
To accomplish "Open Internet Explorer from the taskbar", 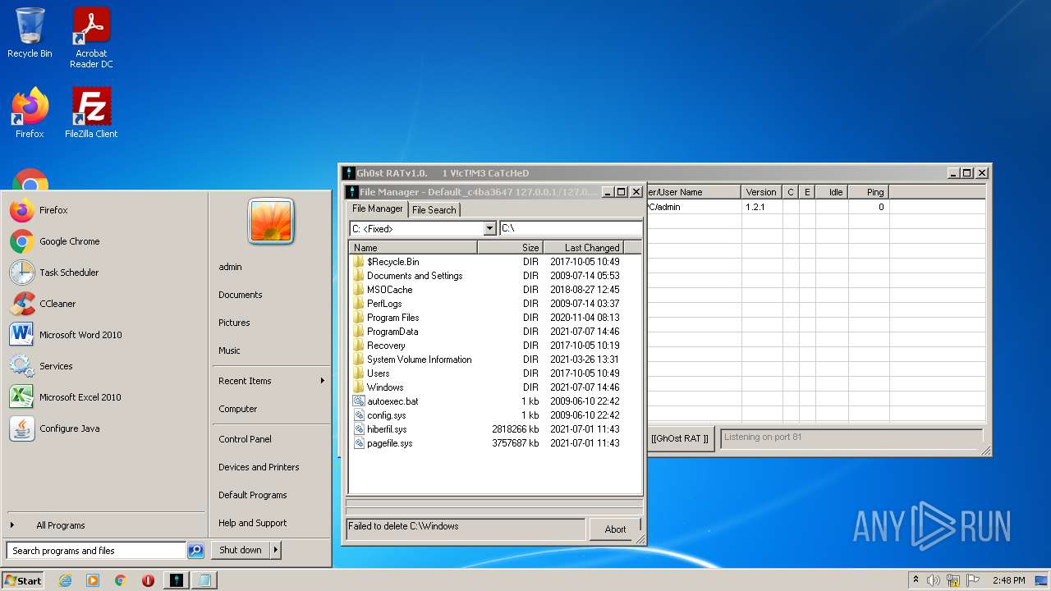I will pyautogui.click(x=65, y=580).
